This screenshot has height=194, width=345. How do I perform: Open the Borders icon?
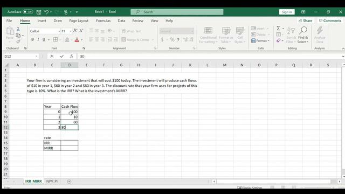click(55, 39)
